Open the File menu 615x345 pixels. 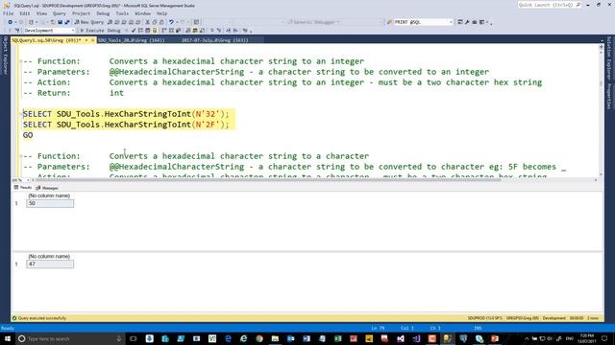point(9,13)
